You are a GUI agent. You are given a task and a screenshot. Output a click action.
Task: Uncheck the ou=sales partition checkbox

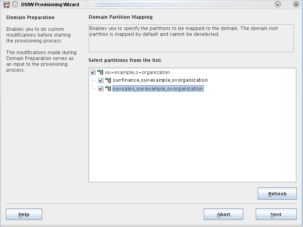pos(101,89)
